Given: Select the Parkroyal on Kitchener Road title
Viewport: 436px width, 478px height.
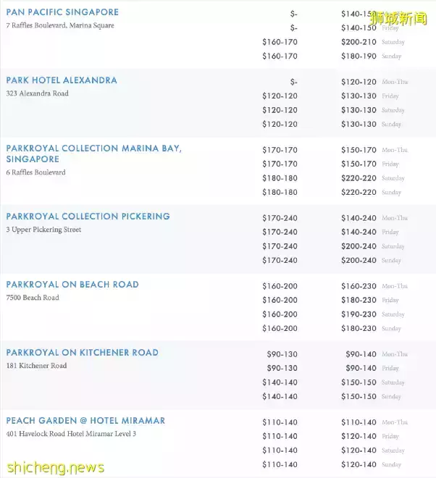Looking at the screenshot, I should pyautogui.click(x=82, y=353).
